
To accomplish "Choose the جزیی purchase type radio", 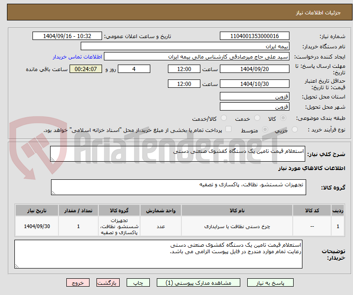I will [295, 130].
